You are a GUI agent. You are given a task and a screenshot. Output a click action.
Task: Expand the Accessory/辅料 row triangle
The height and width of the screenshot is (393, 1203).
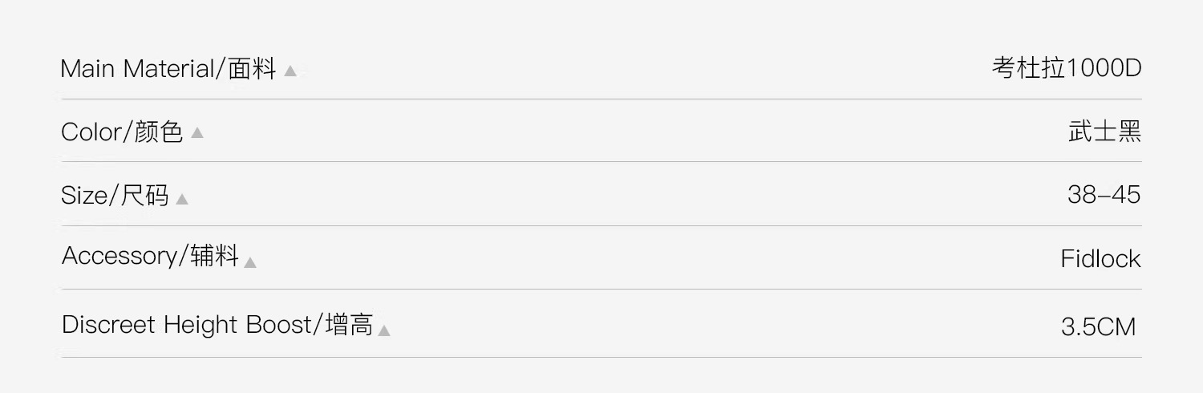click(x=250, y=262)
